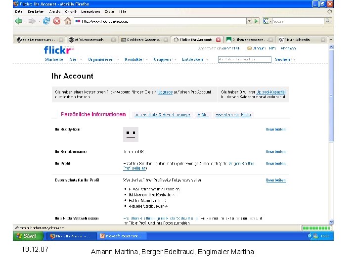Expand the Kontakte menu arrow
The image size is (356, 267).
147,59
